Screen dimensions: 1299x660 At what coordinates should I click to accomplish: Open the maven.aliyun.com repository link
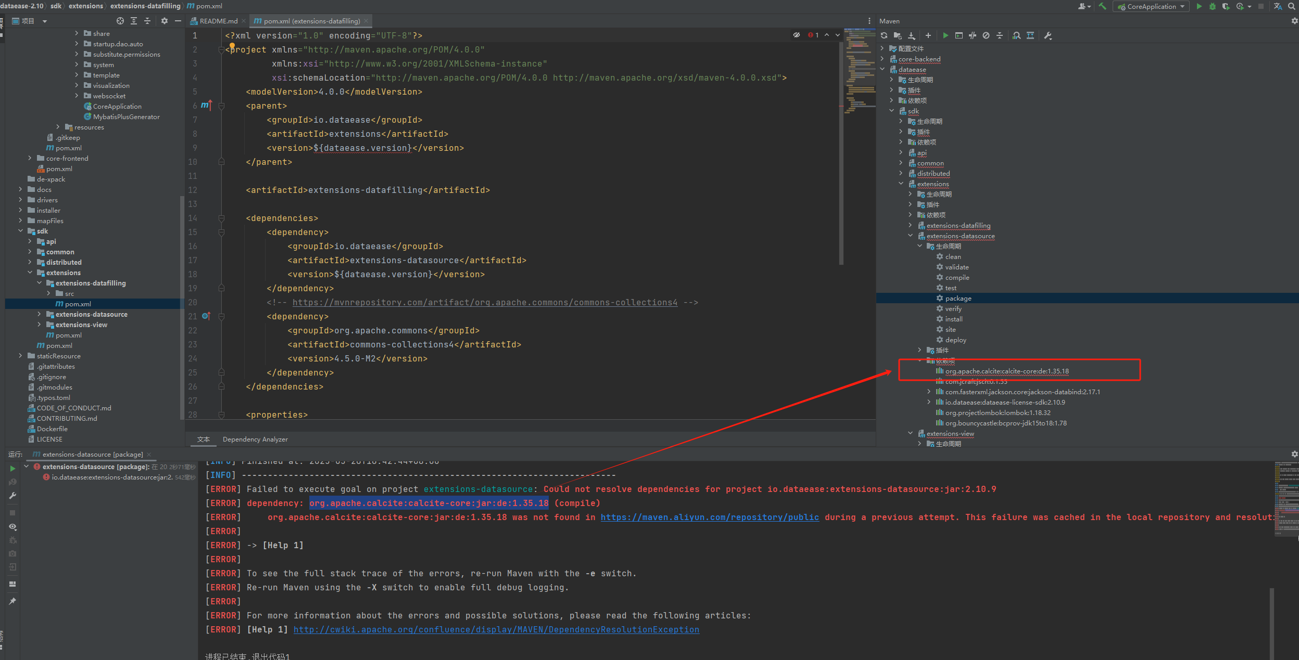pyautogui.click(x=710, y=517)
